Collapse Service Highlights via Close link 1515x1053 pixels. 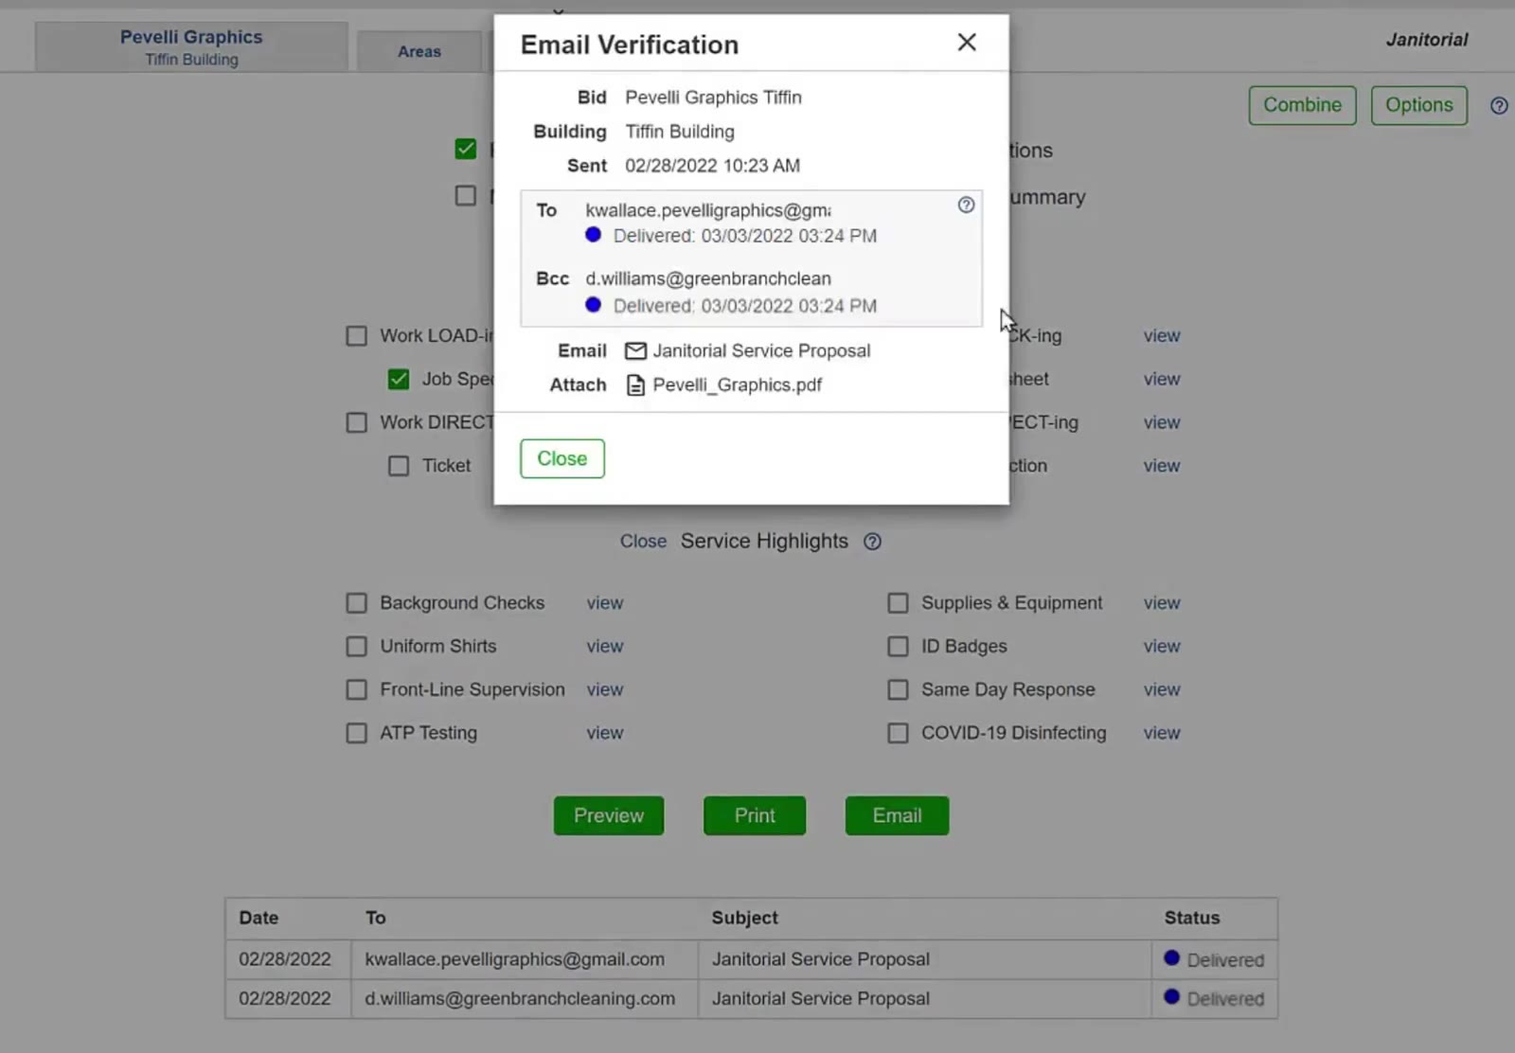coord(643,542)
